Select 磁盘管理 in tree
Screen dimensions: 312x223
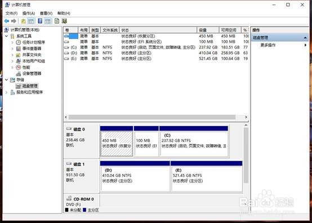click(x=30, y=86)
